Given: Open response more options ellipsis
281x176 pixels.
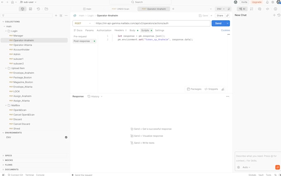Looking at the screenshot, I should click(228, 96).
